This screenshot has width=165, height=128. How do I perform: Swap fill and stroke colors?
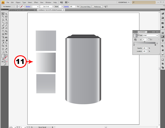click(x=7, y=55)
